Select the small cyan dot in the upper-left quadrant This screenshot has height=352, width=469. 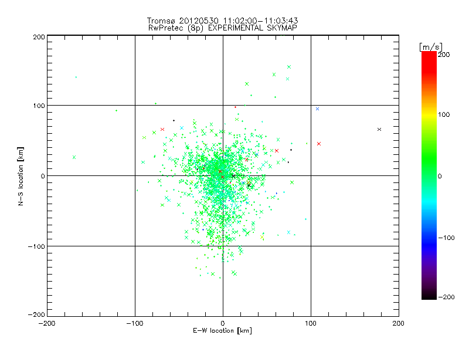click(76, 77)
